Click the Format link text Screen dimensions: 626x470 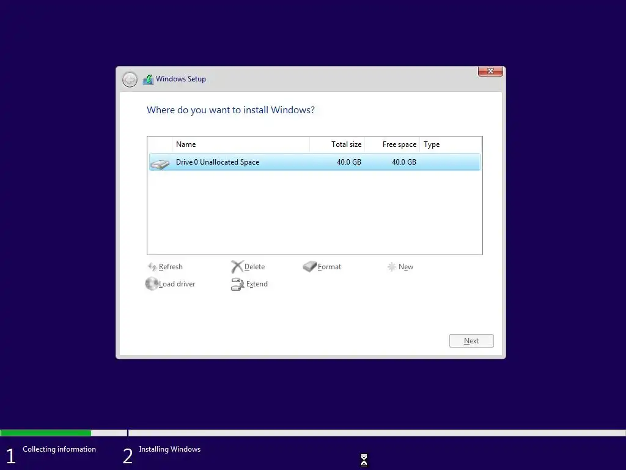pos(330,267)
